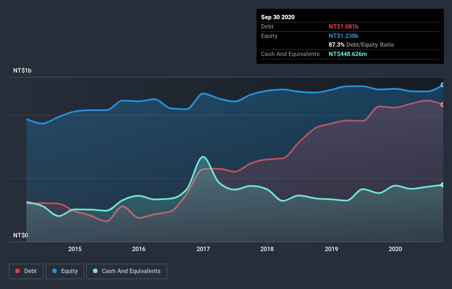Click the NT$1b y-axis label

point(22,70)
